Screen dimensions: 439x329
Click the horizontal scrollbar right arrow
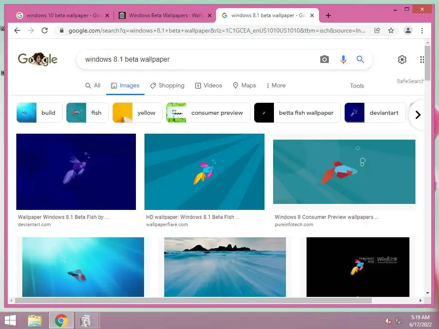pos(420,300)
